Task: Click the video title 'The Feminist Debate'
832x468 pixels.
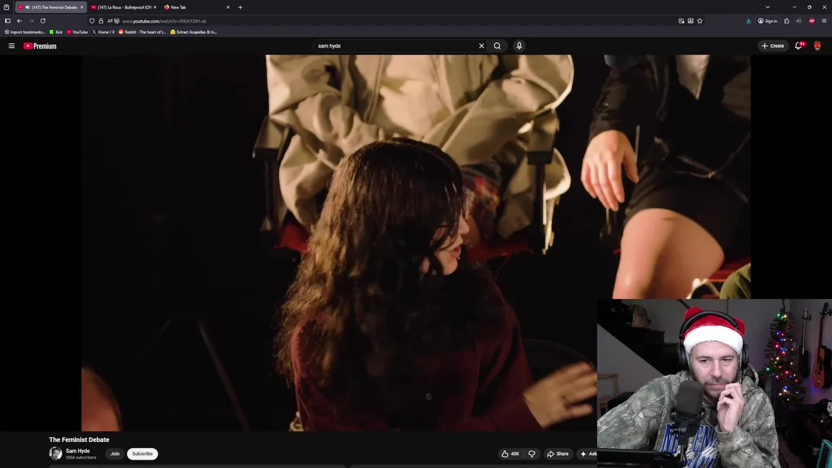Action: pyautogui.click(x=79, y=439)
